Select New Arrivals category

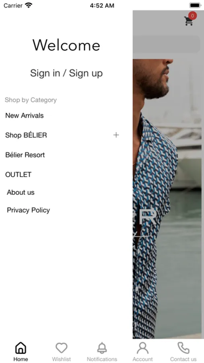[25, 115]
